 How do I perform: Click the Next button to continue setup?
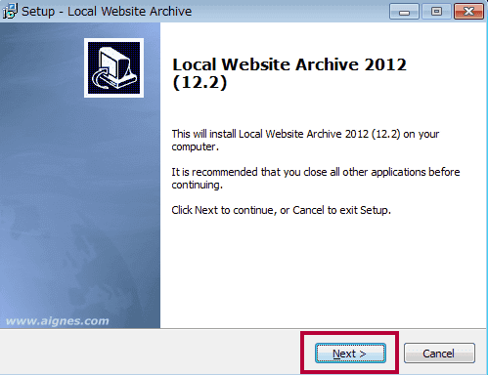click(x=350, y=354)
